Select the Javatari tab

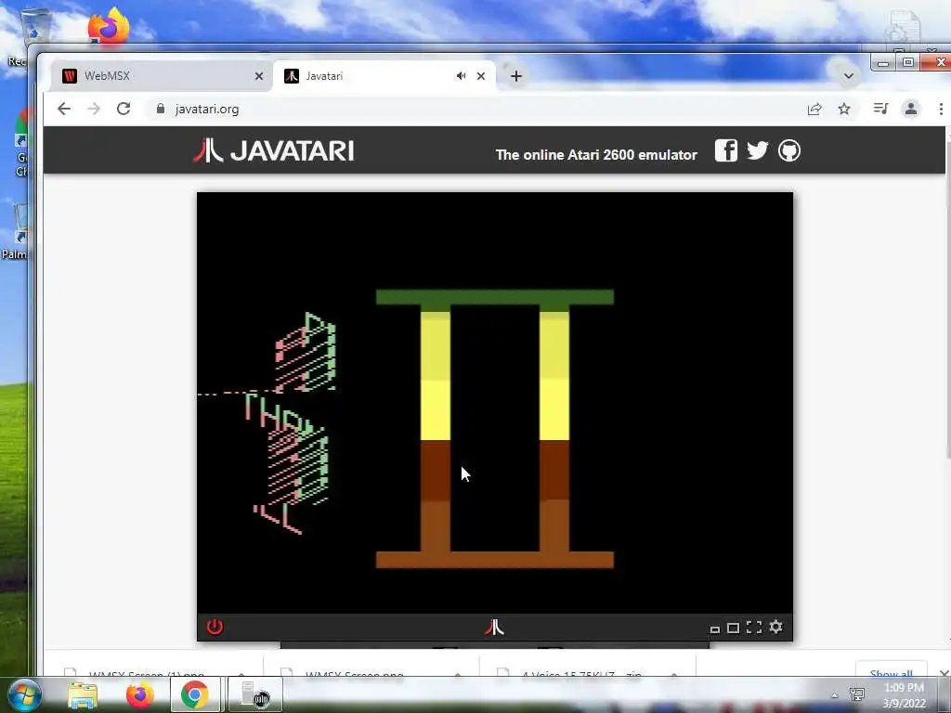point(384,76)
